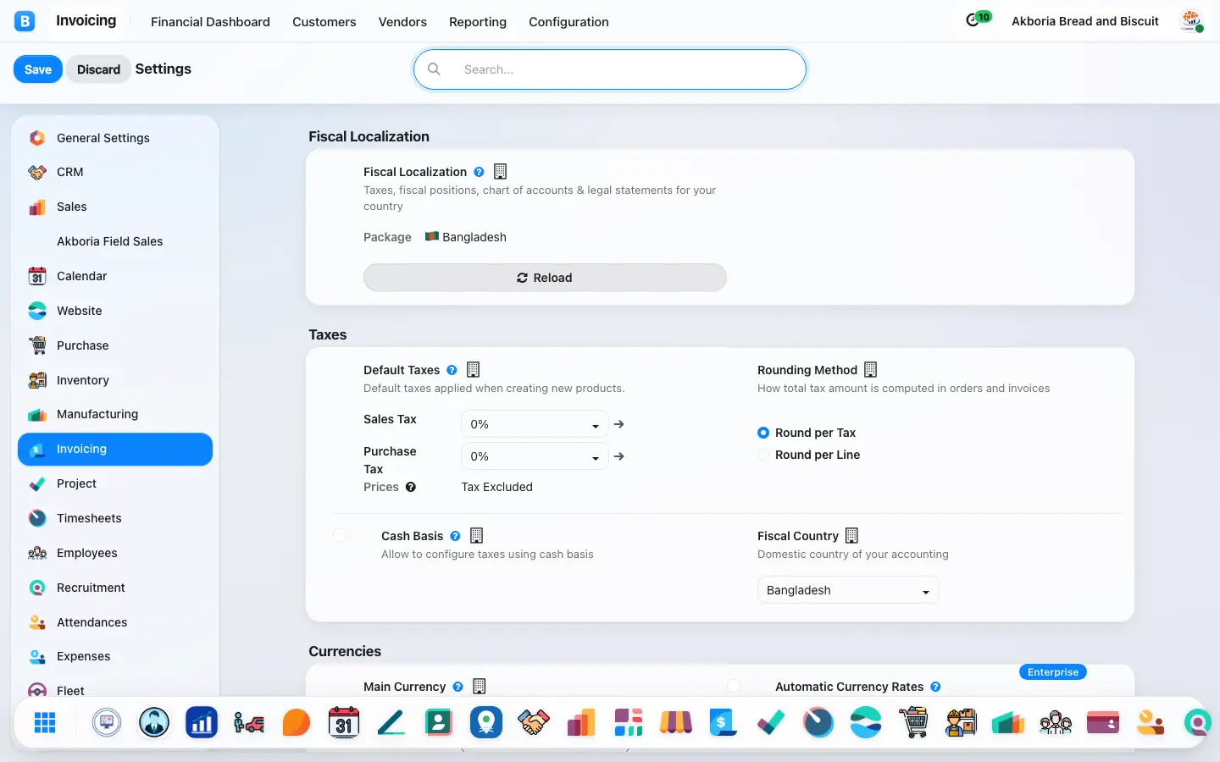Click the activities clock icon with badge 10
The image size is (1220, 762).
coord(977,19)
